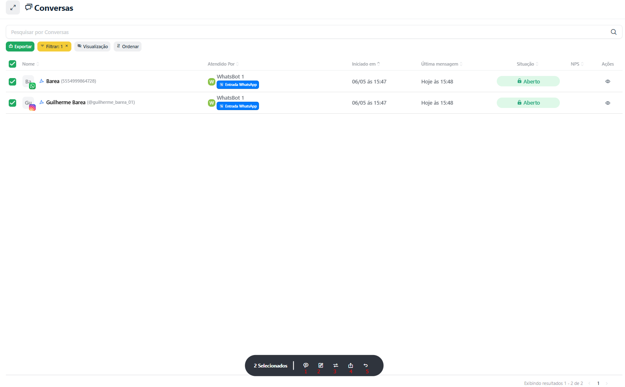
Task: Click handle (@guilherme_barea_01)
Action: [x=111, y=103]
